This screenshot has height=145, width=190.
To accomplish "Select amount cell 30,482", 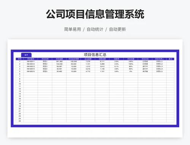I will [59, 72].
